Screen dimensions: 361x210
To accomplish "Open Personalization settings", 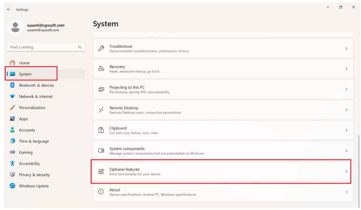I will pos(46,107).
